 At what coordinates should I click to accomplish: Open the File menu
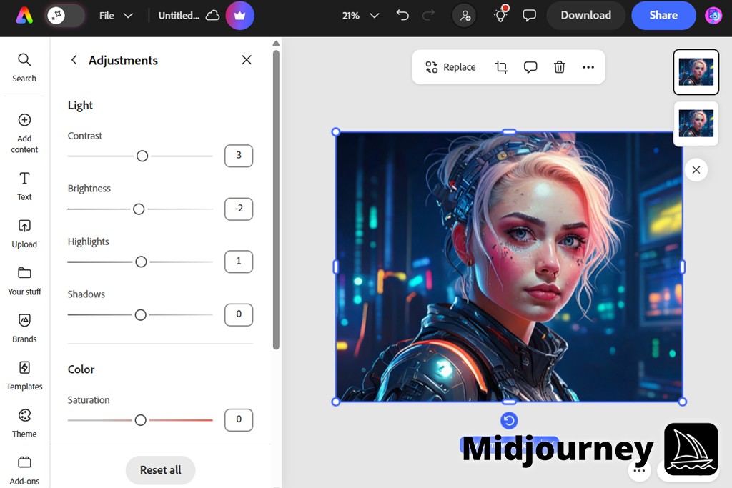coord(117,16)
